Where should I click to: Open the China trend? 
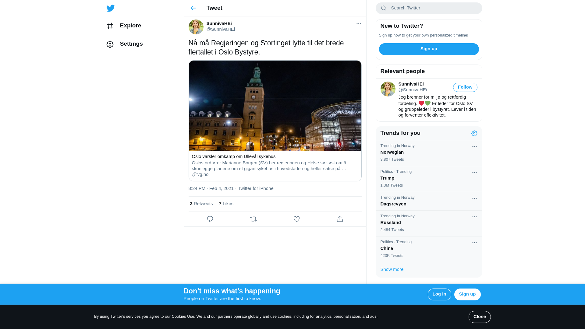[x=429, y=249]
